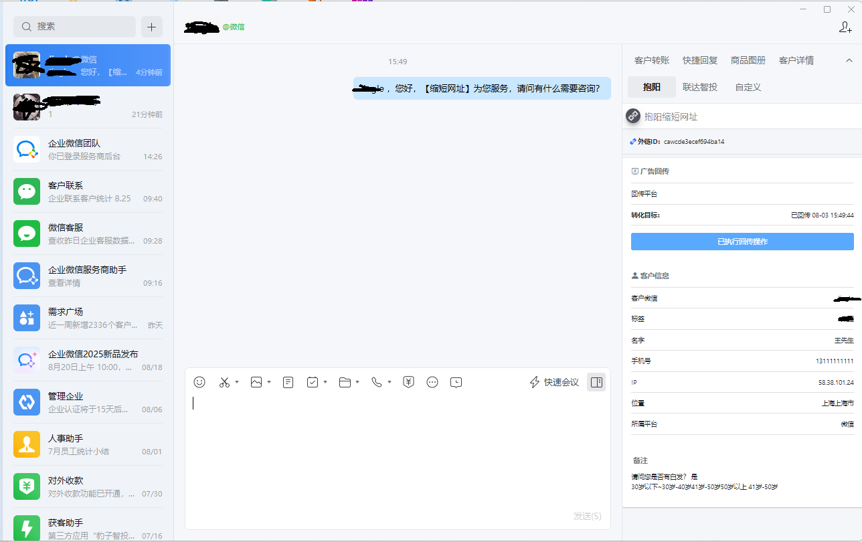This screenshot has height=542, width=862.
Task: Select the 联达智投 tab
Action: click(x=700, y=87)
